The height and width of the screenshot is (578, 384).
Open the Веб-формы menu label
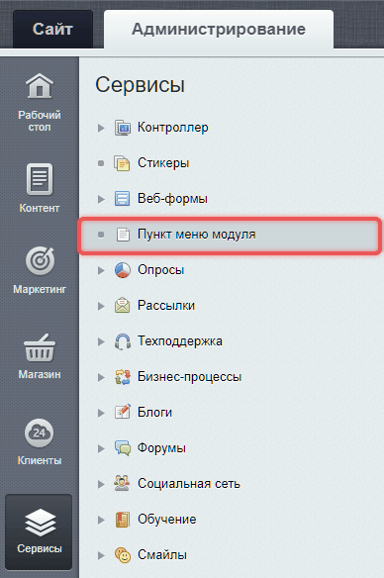[x=172, y=199]
